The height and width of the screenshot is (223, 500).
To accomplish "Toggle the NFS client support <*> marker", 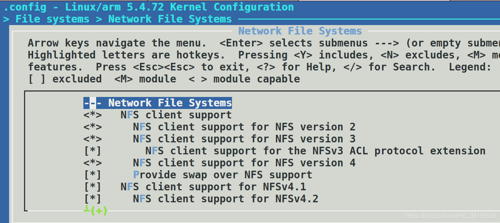I will click(92, 115).
